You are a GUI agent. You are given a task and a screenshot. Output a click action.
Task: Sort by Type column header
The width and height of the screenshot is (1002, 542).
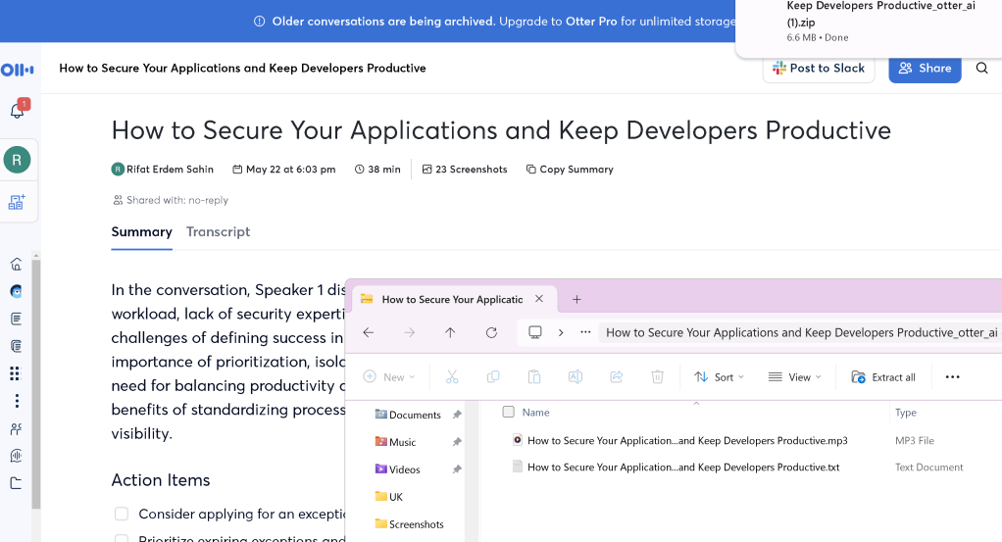coord(906,413)
